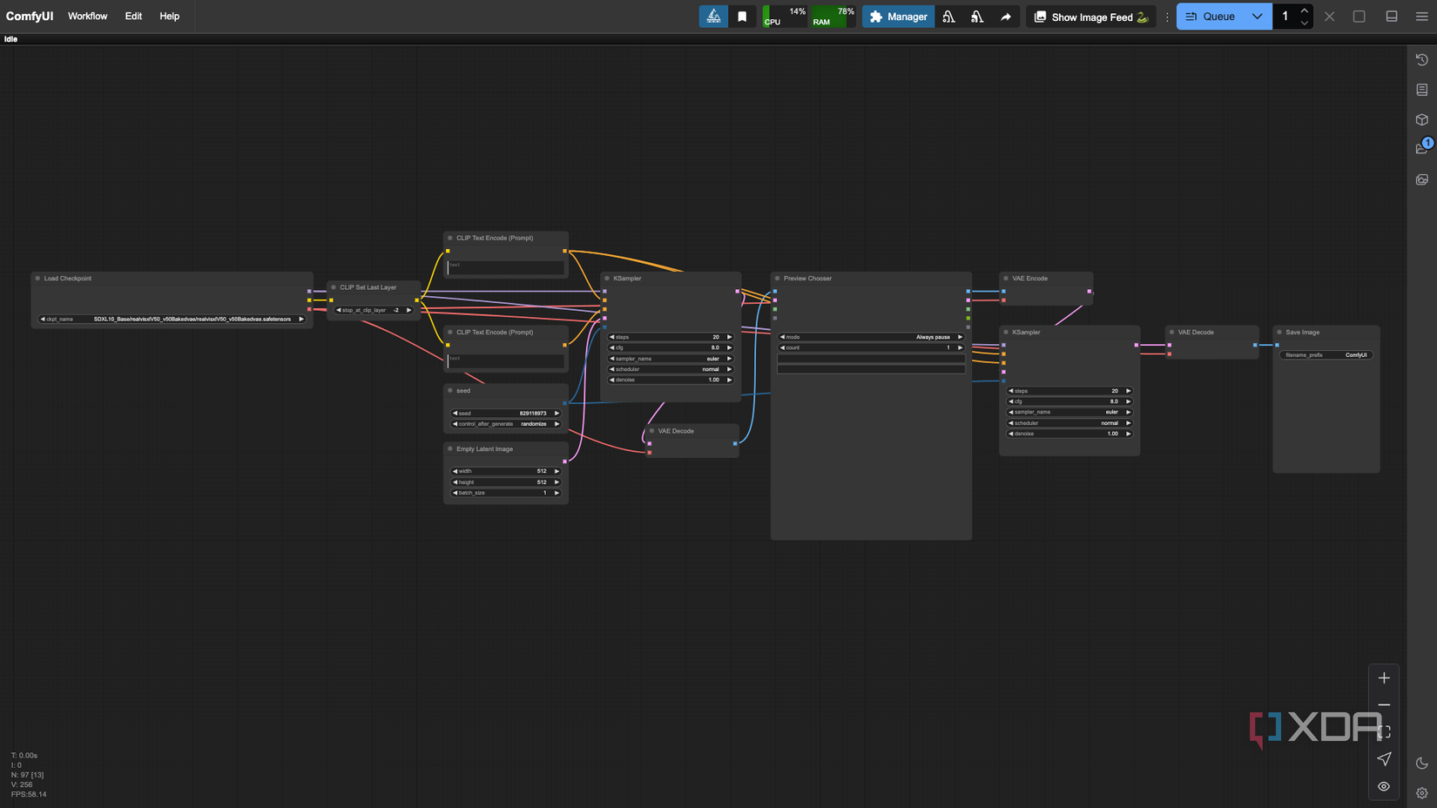Open the queue history panel in the sidebar
The width and height of the screenshot is (1437, 808).
pos(1421,59)
